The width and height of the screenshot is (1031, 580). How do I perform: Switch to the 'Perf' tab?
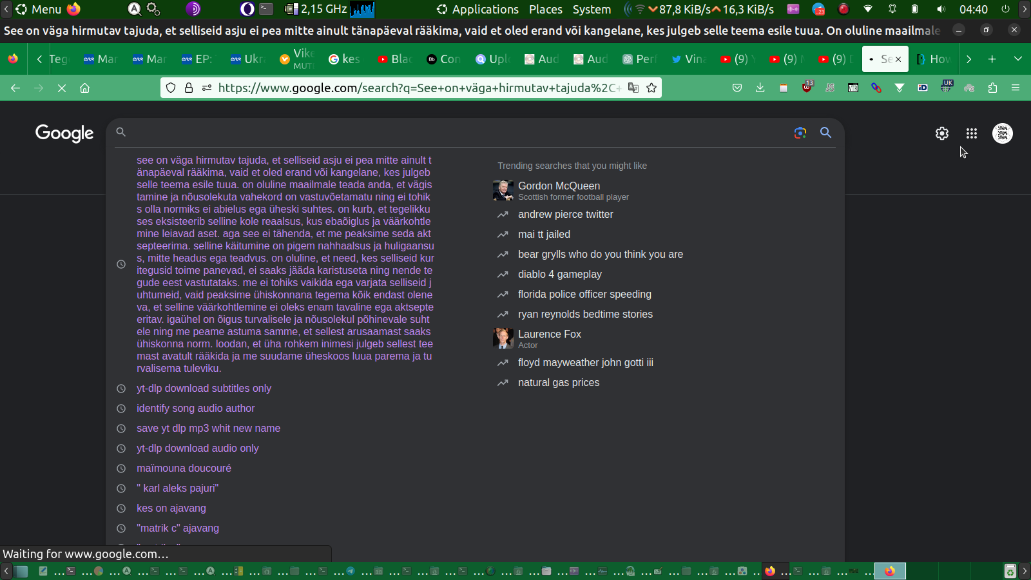639,59
